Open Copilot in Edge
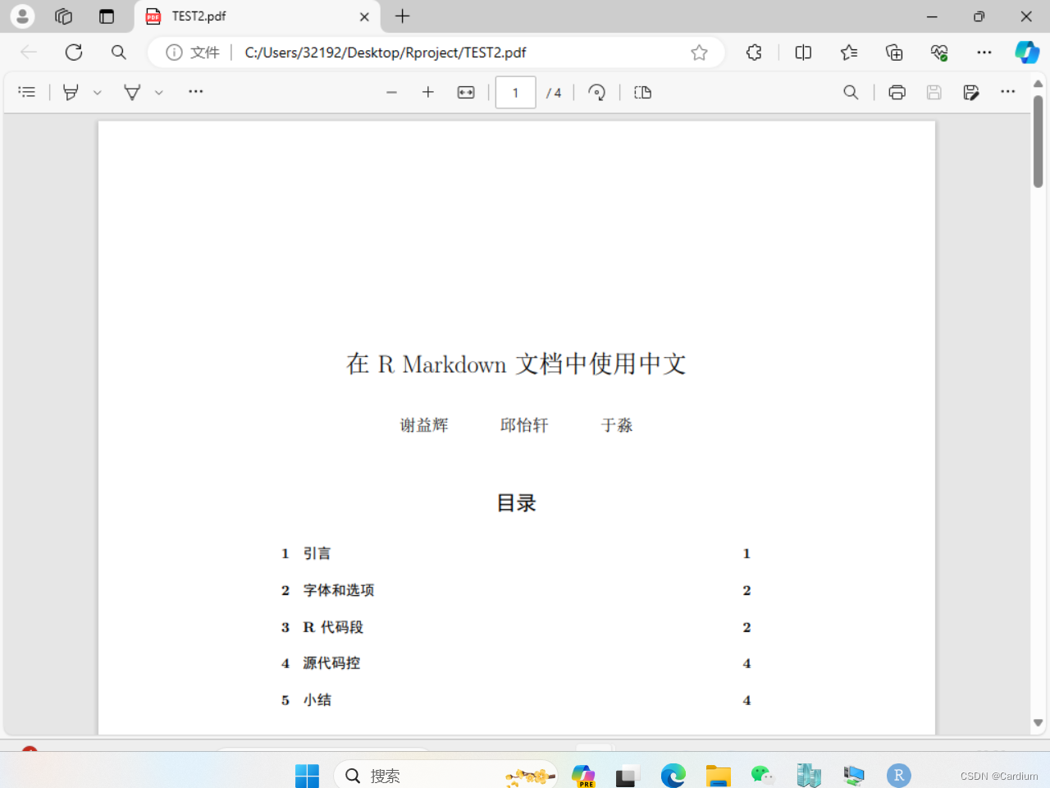This screenshot has width=1050, height=788. [x=1026, y=52]
